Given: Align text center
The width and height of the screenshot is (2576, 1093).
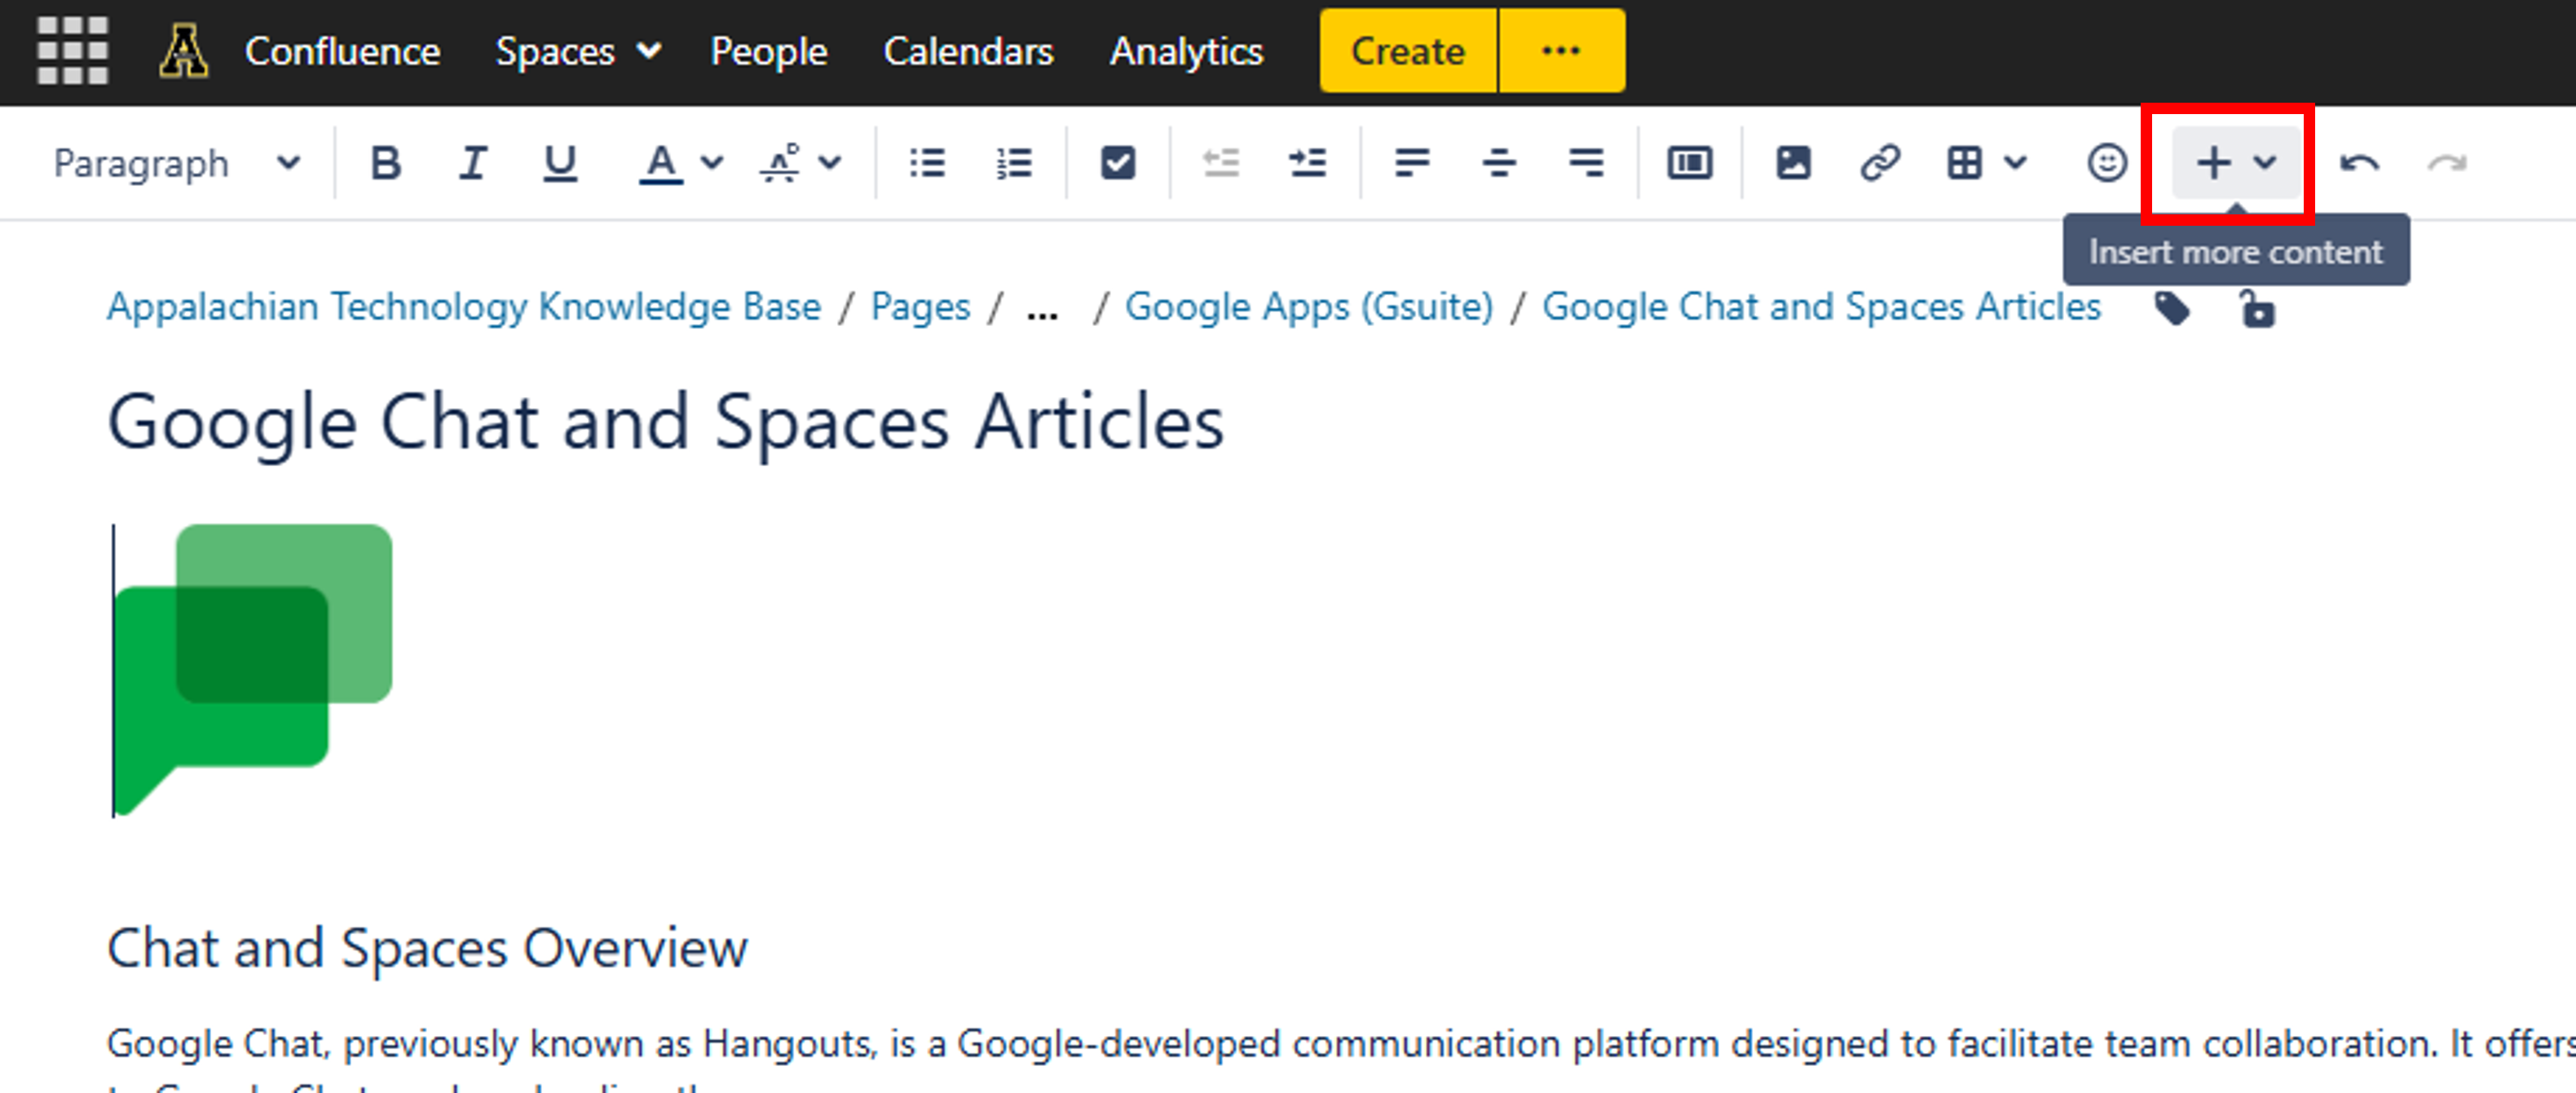Looking at the screenshot, I should [1499, 163].
